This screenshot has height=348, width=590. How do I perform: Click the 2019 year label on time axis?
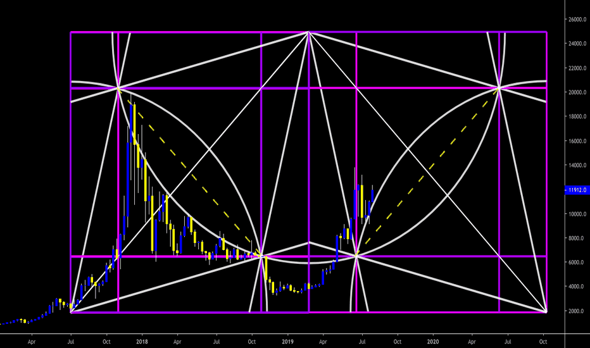coord(287,342)
